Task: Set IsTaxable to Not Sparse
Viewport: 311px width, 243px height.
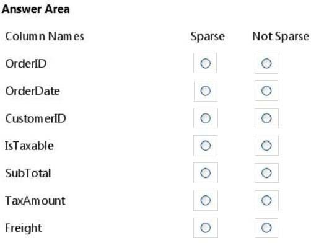Action: pyautogui.click(x=266, y=146)
